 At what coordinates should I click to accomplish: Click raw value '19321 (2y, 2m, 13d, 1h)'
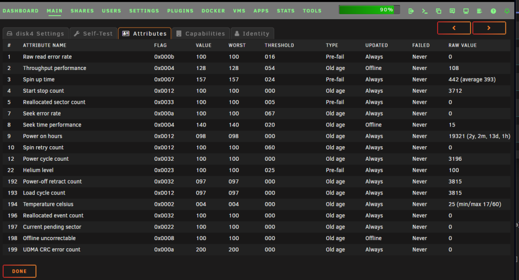[x=479, y=136]
